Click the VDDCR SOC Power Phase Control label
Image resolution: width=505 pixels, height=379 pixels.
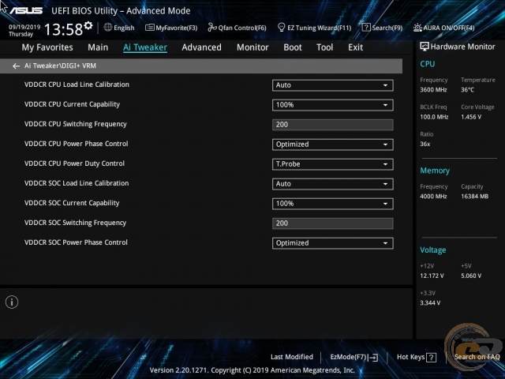pos(76,242)
